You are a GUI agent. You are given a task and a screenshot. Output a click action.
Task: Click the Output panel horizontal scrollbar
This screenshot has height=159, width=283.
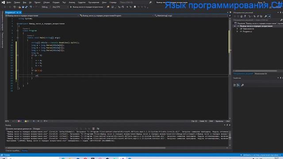(86, 148)
